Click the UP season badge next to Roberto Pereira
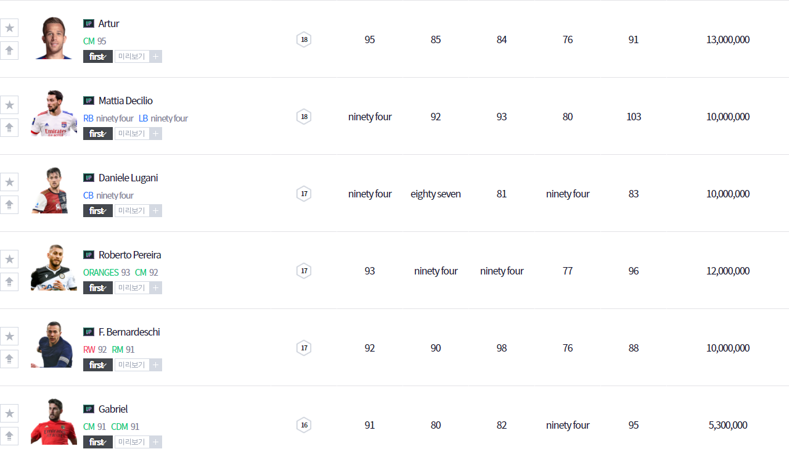789x462 pixels. tap(89, 255)
